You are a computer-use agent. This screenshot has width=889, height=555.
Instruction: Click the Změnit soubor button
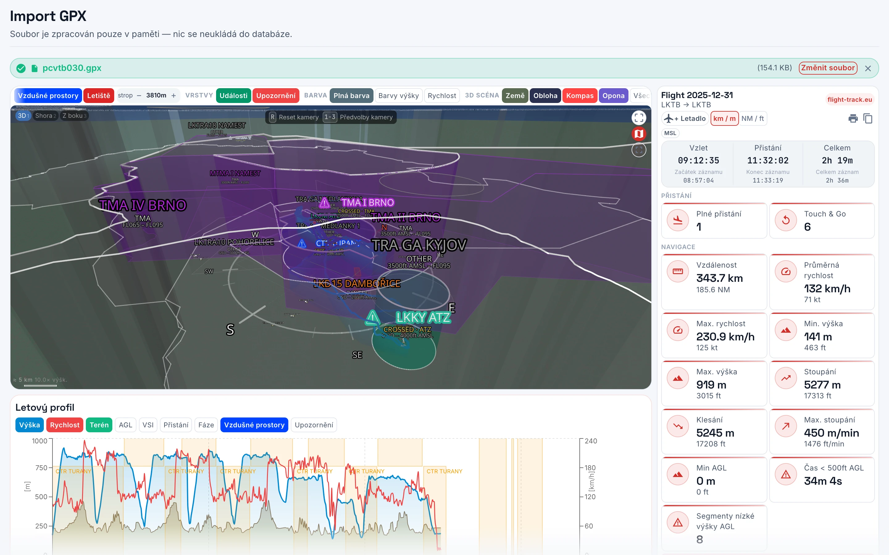(828, 68)
